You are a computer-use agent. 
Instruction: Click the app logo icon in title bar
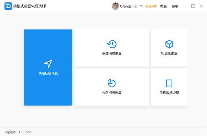point(8,6)
